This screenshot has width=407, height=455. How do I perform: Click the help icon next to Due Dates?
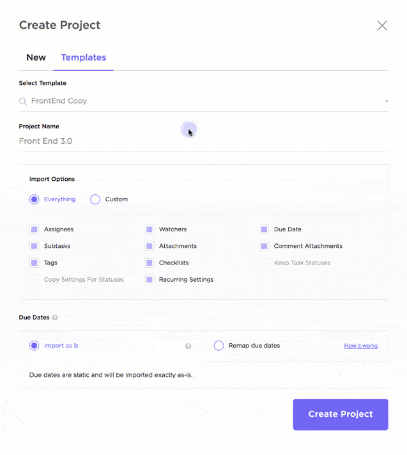coord(55,318)
